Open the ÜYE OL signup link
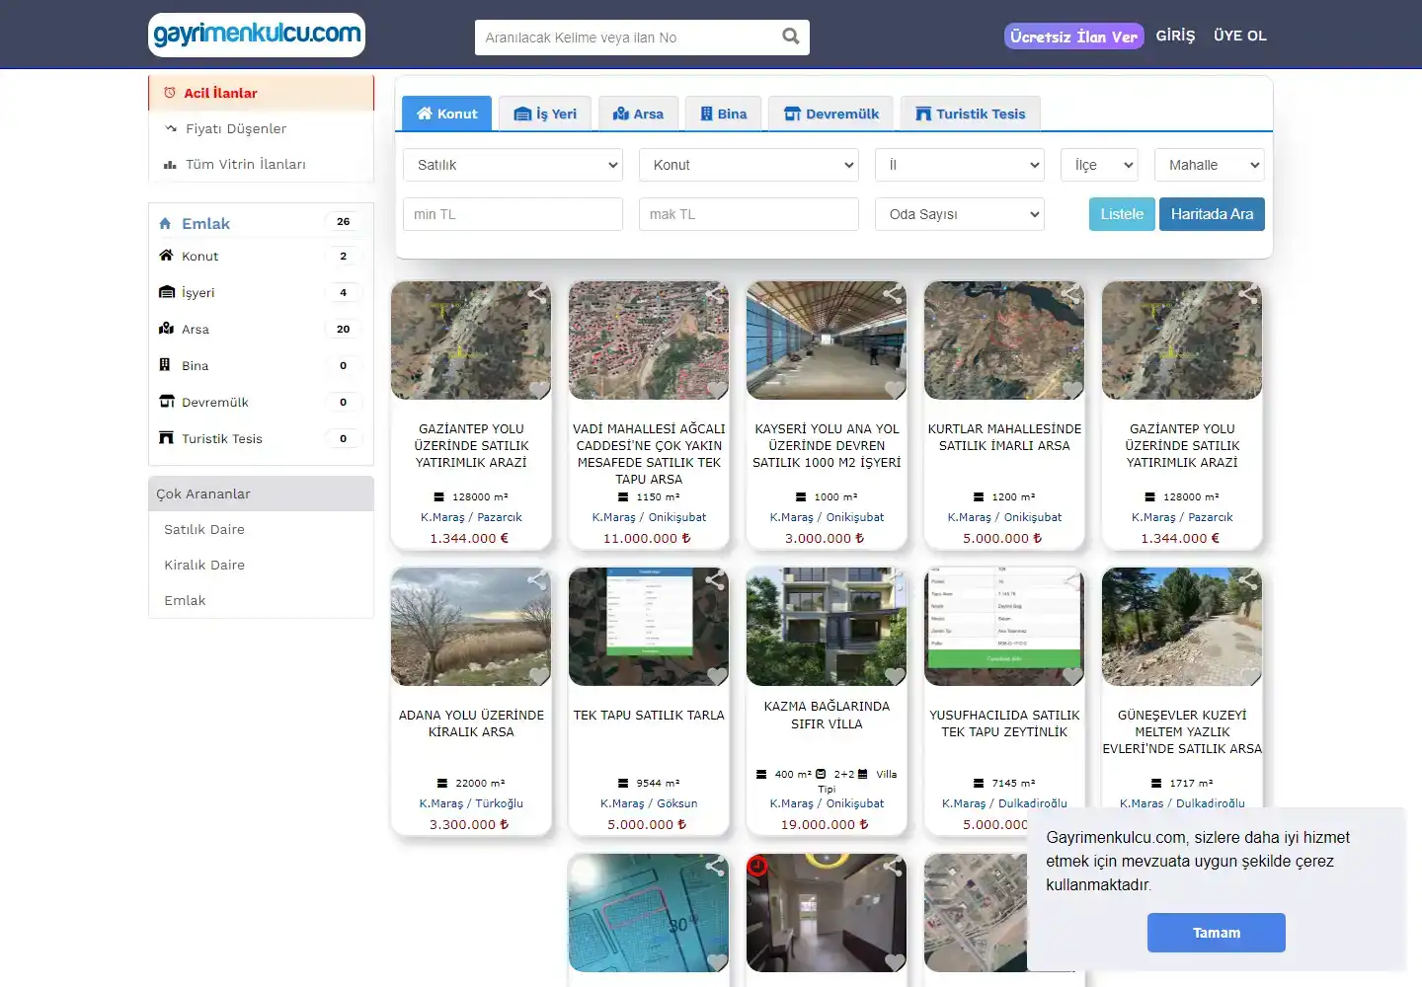 point(1240,36)
